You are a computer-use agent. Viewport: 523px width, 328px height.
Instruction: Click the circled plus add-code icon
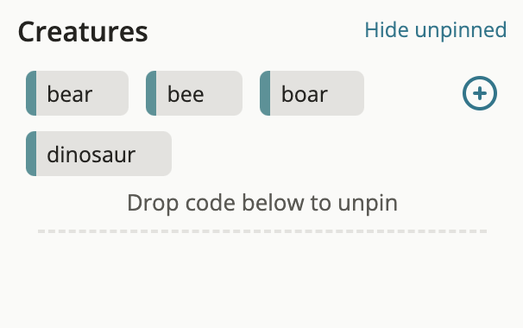point(480,93)
